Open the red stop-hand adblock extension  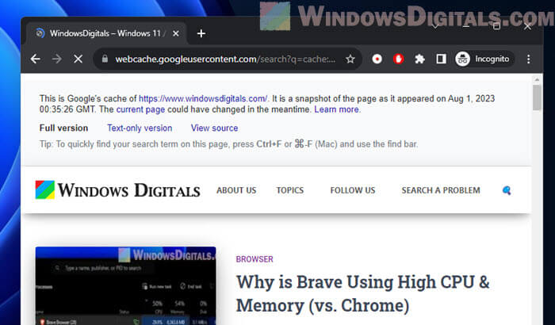[x=399, y=59]
